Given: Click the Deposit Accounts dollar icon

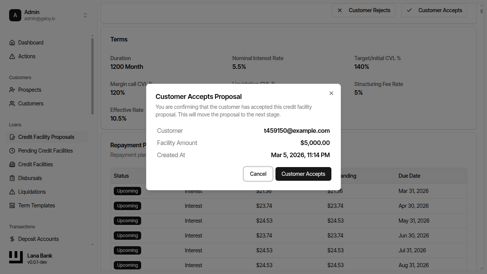Looking at the screenshot, I should click(12, 239).
